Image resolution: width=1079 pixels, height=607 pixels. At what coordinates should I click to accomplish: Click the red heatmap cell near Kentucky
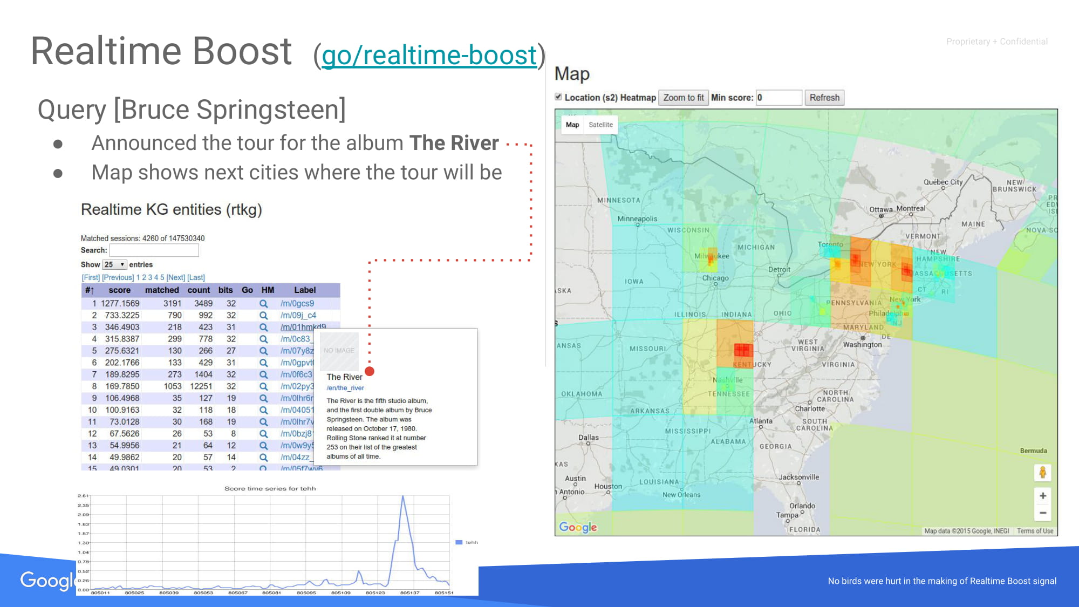[743, 350]
